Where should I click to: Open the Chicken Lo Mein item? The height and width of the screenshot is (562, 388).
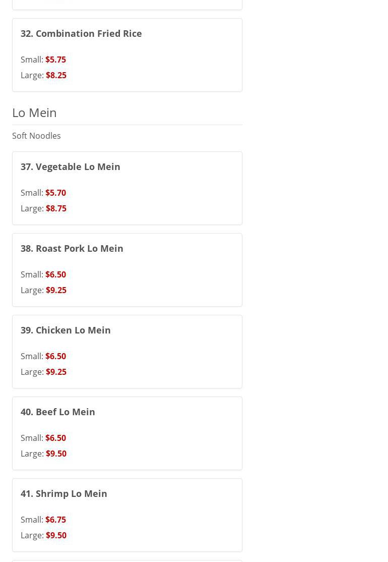tap(66, 330)
